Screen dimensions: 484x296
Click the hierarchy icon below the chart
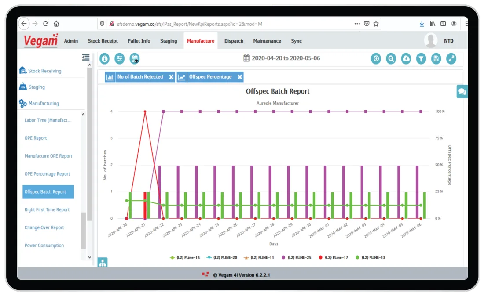coord(103,263)
